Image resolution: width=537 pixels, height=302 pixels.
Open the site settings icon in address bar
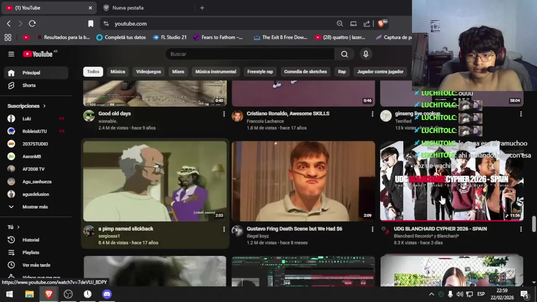tap(106, 23)
